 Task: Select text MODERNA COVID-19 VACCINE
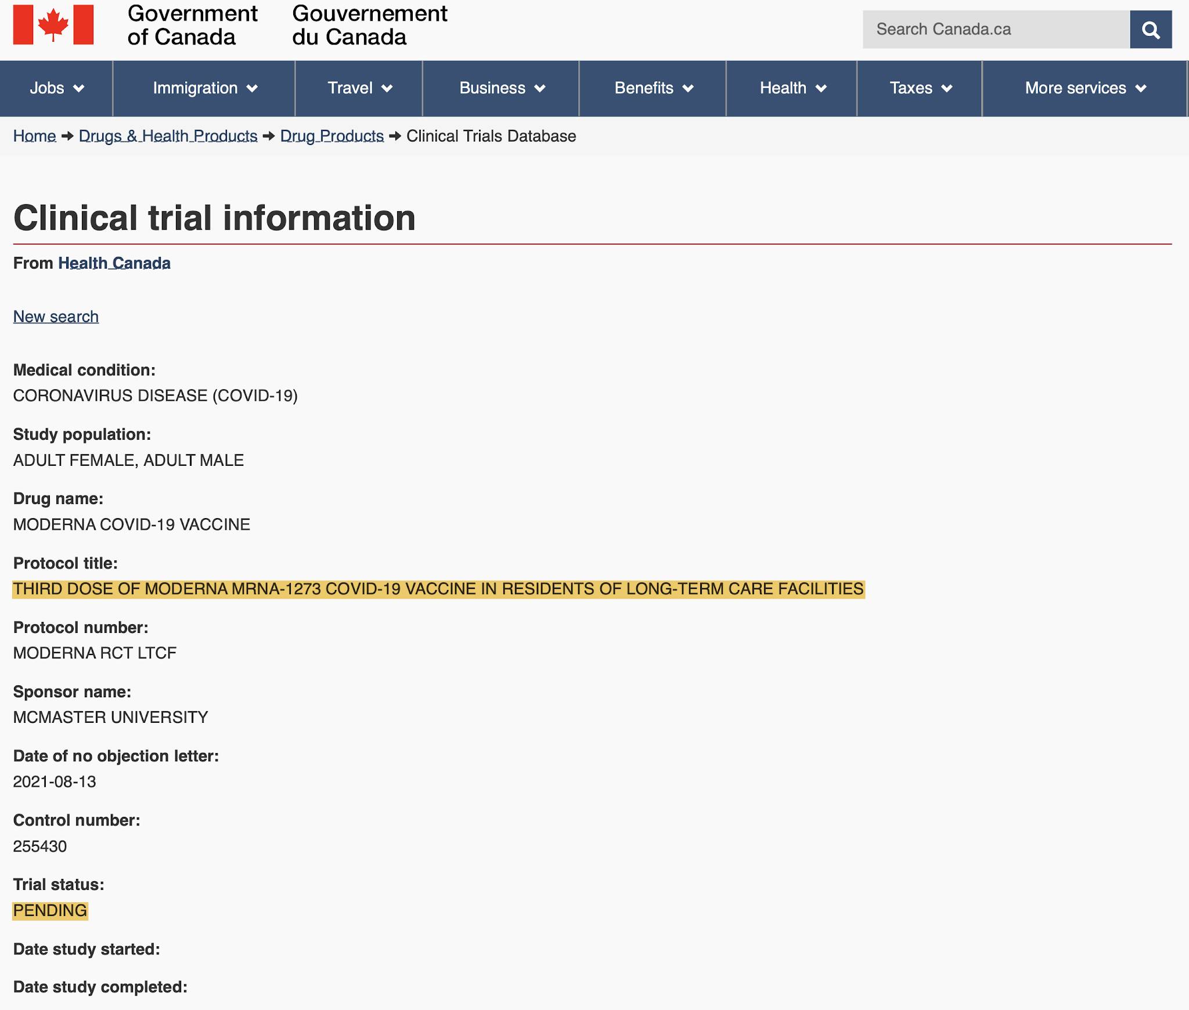point(132,524)
